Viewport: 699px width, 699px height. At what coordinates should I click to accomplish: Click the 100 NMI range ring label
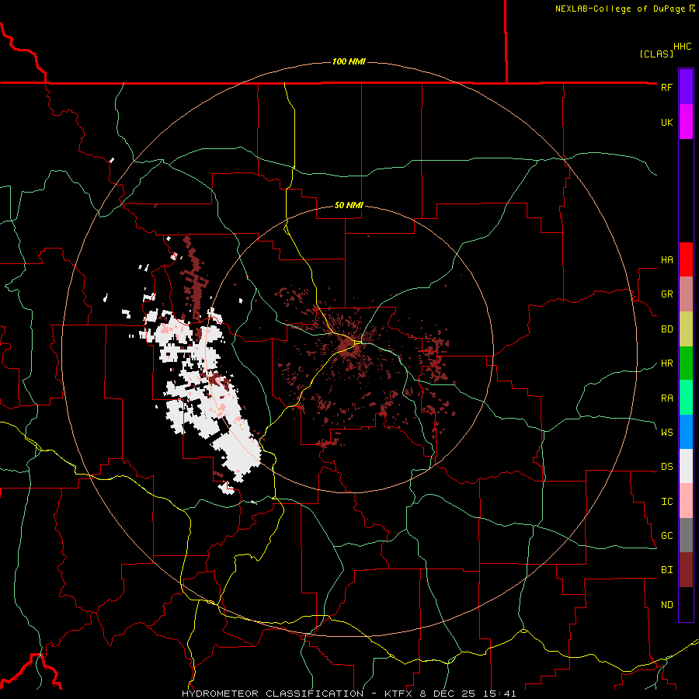pos(349,61)
